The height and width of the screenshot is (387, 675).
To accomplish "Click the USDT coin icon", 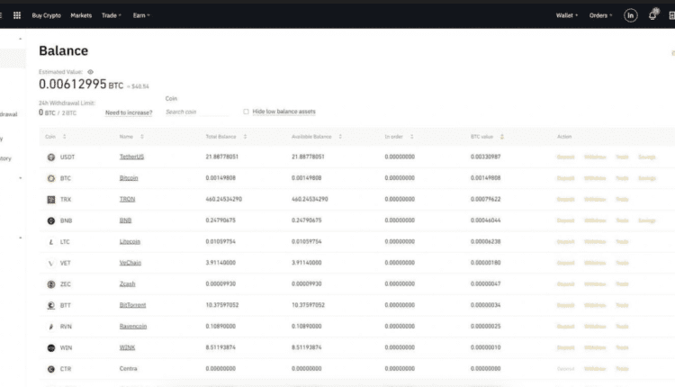I will tap(51, 157).
